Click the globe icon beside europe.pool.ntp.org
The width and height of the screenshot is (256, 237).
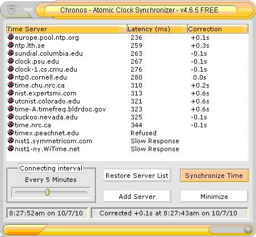click(x=11, y=37)
